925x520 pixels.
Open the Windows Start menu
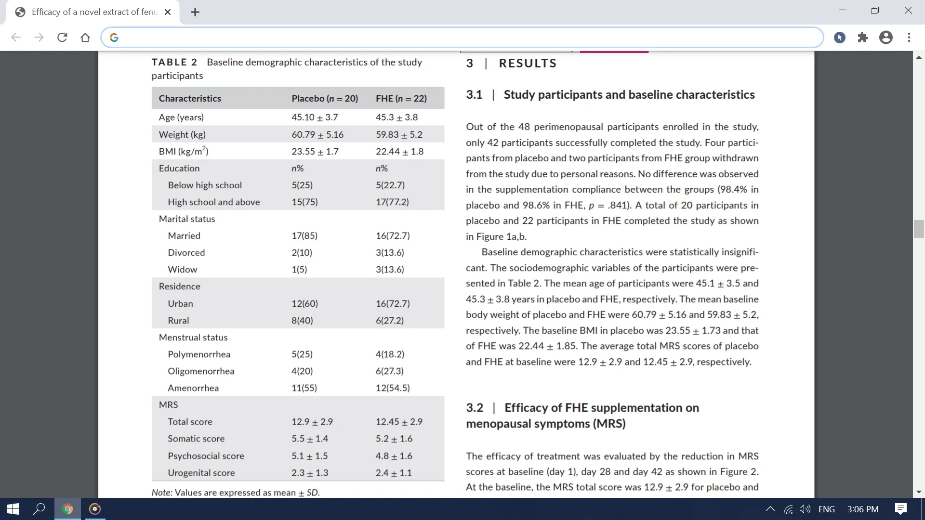(13, 509)
